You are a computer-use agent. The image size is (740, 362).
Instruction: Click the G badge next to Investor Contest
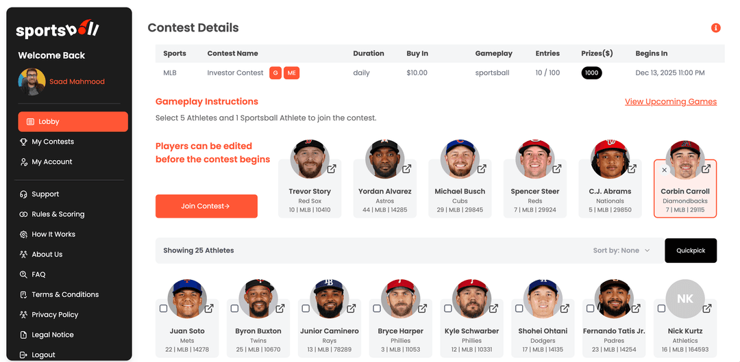pos(275,73)
